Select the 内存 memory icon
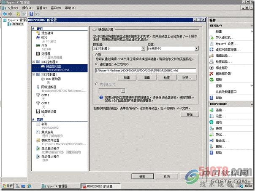The image size is (255, 191). coord(38,45)
